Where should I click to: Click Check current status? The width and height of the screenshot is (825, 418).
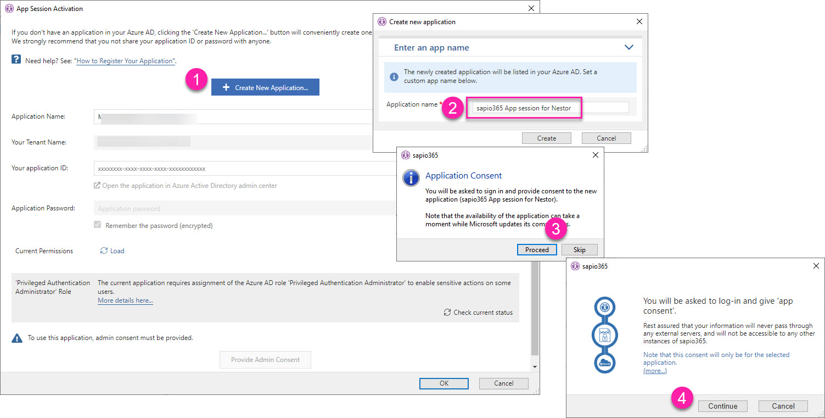point(483,313)
